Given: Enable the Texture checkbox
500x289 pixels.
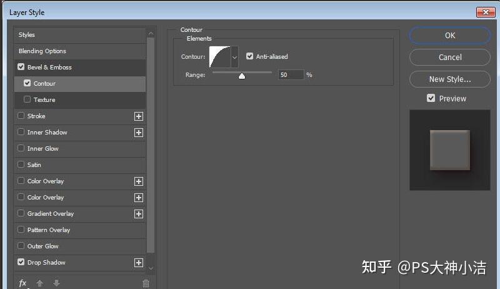Looking at the screenshot, I should coord(27,99).
